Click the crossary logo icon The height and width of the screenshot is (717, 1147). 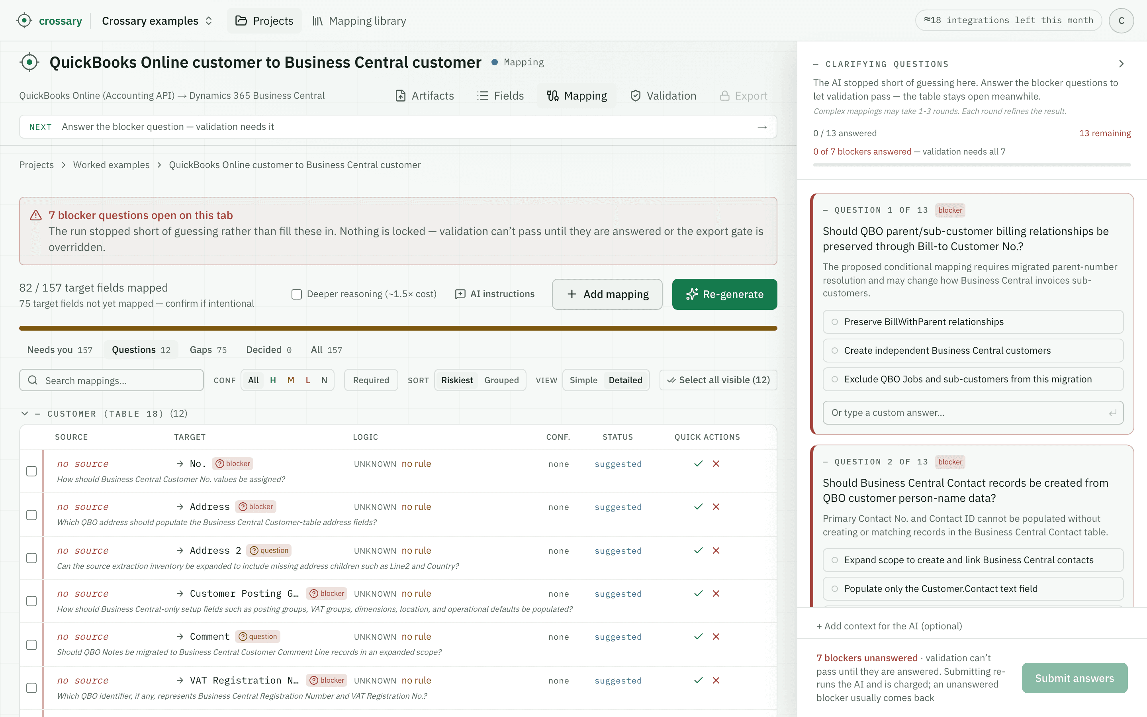coord(24,20)
